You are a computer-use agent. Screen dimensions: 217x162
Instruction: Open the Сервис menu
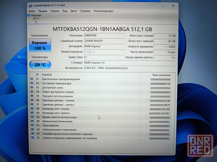pos(55,11)
